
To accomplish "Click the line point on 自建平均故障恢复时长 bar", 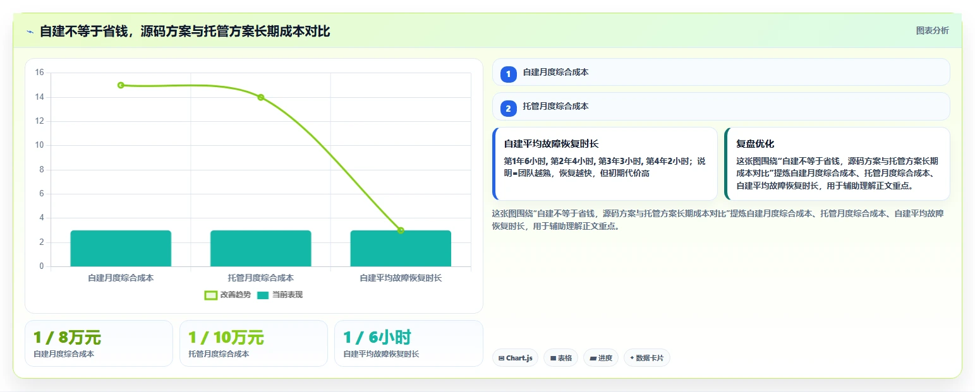I will point(401,230).
